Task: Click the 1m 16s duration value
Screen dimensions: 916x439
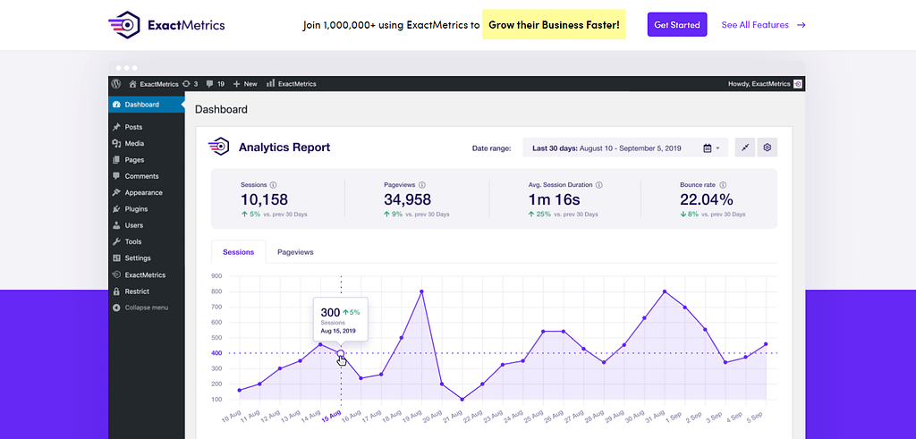Action: (554, 199)
